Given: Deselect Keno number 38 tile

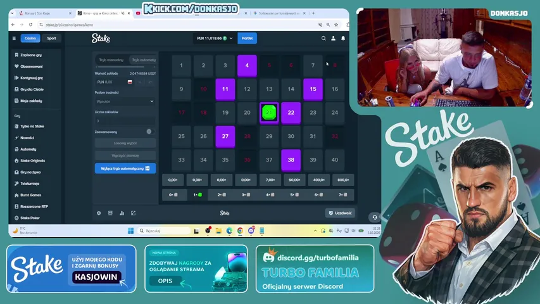Looking at the screenshot, I should pyautogui.click(x=291, y=160).
